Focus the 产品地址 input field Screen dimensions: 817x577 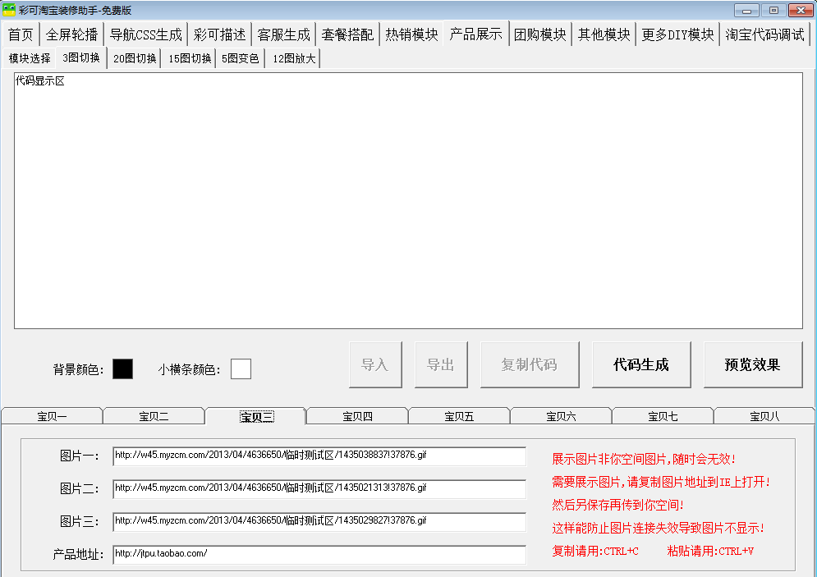click(319, 555)
